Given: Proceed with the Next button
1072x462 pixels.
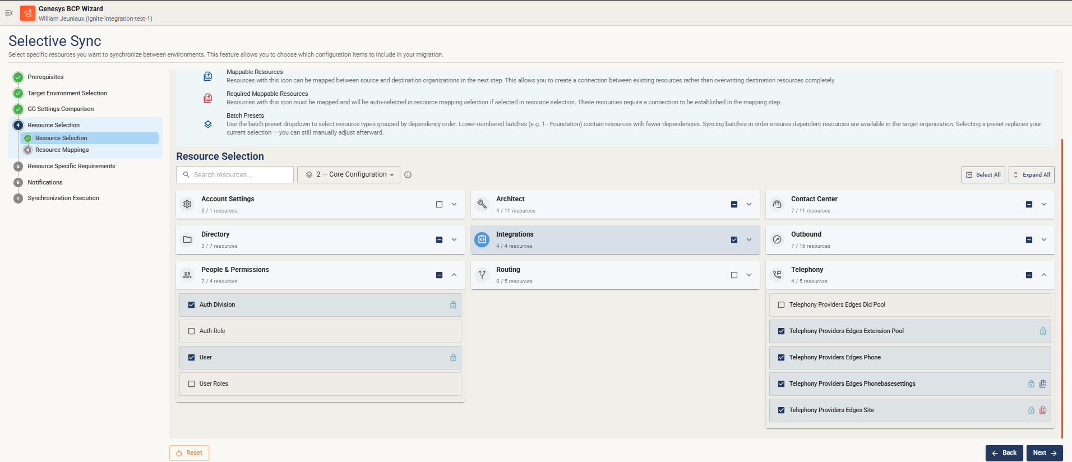Looking at the screenshot, I should (x=1045, y=453).
